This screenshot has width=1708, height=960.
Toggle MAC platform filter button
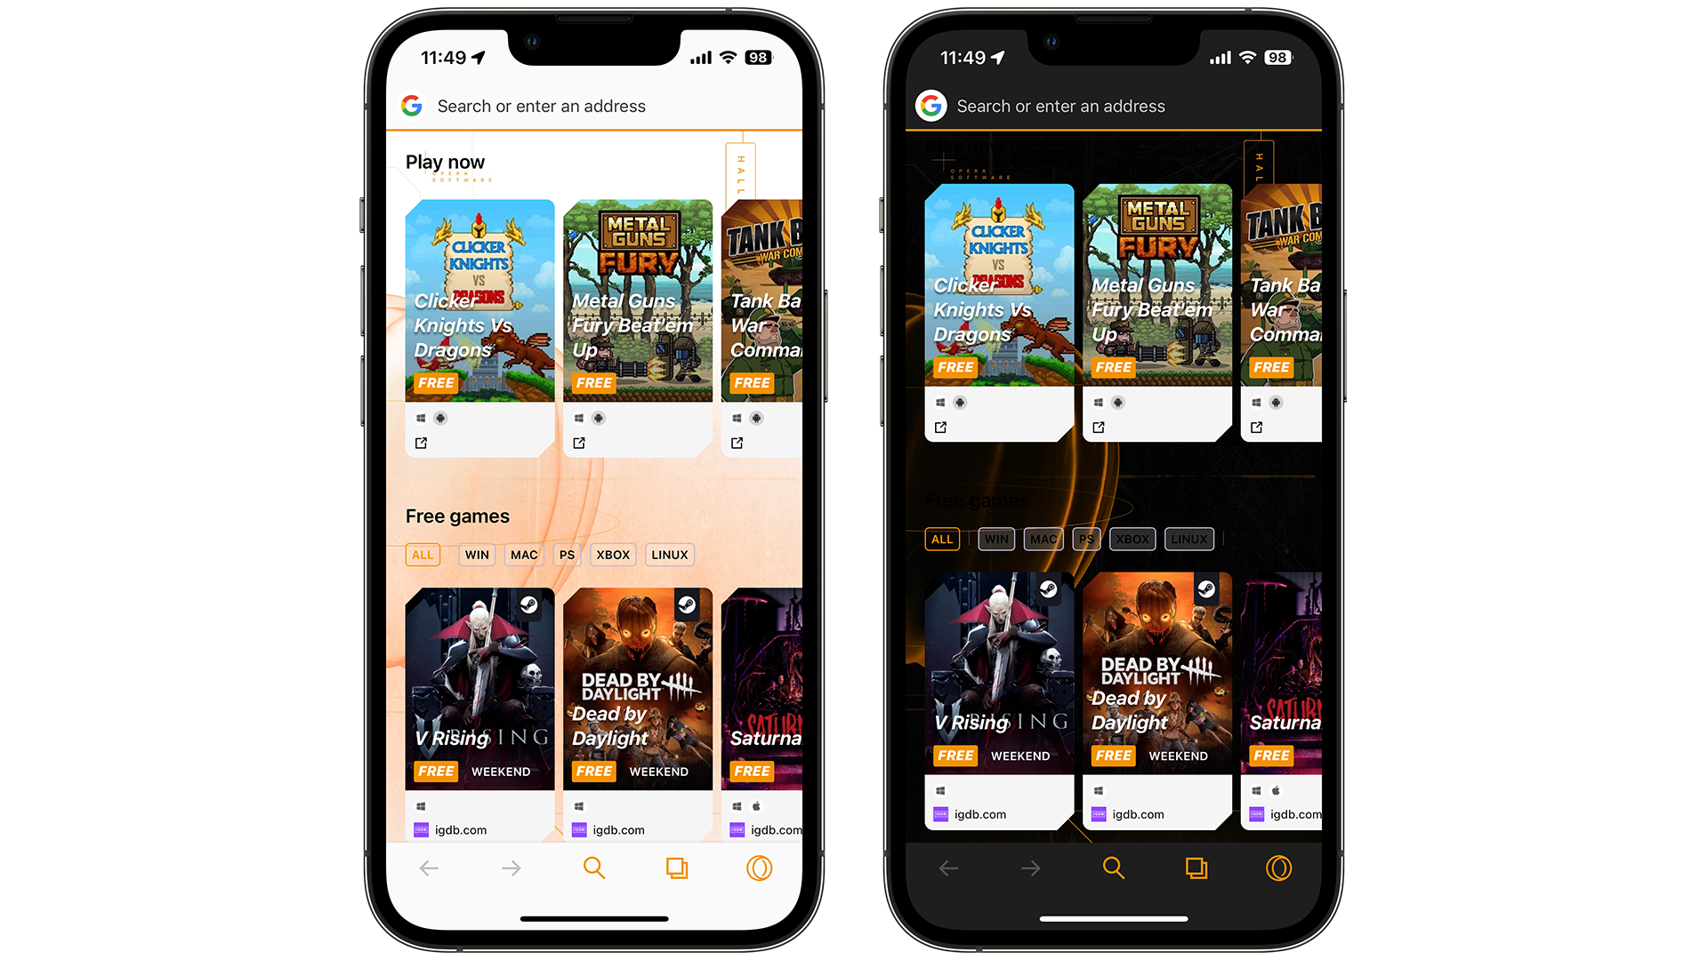[x=518, y=553]
